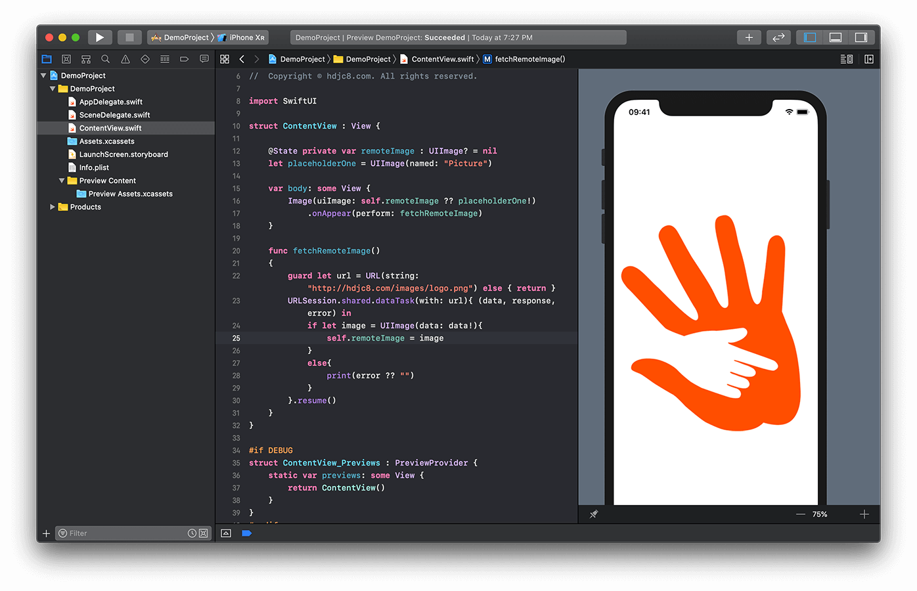Open Assets.xcassets catalog

click(x=106, y=141)
